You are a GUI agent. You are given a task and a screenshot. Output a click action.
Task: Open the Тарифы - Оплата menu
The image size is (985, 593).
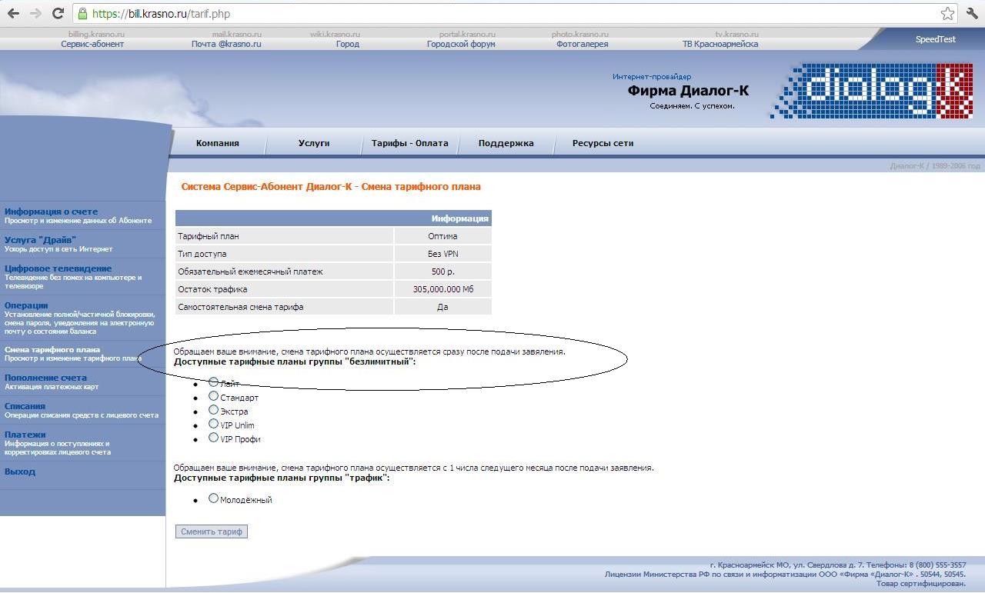409,143
